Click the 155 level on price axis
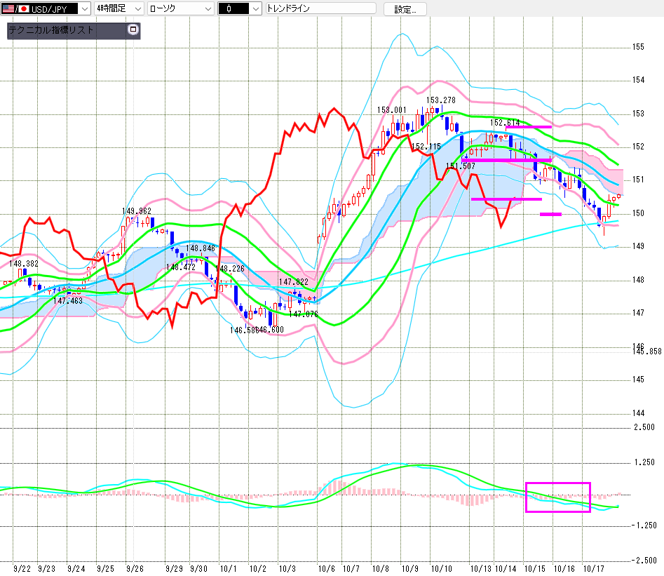Screen dimensions: 664x576 (638, 47)
